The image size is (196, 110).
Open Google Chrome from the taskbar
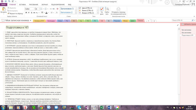click(x=41, y=107)
